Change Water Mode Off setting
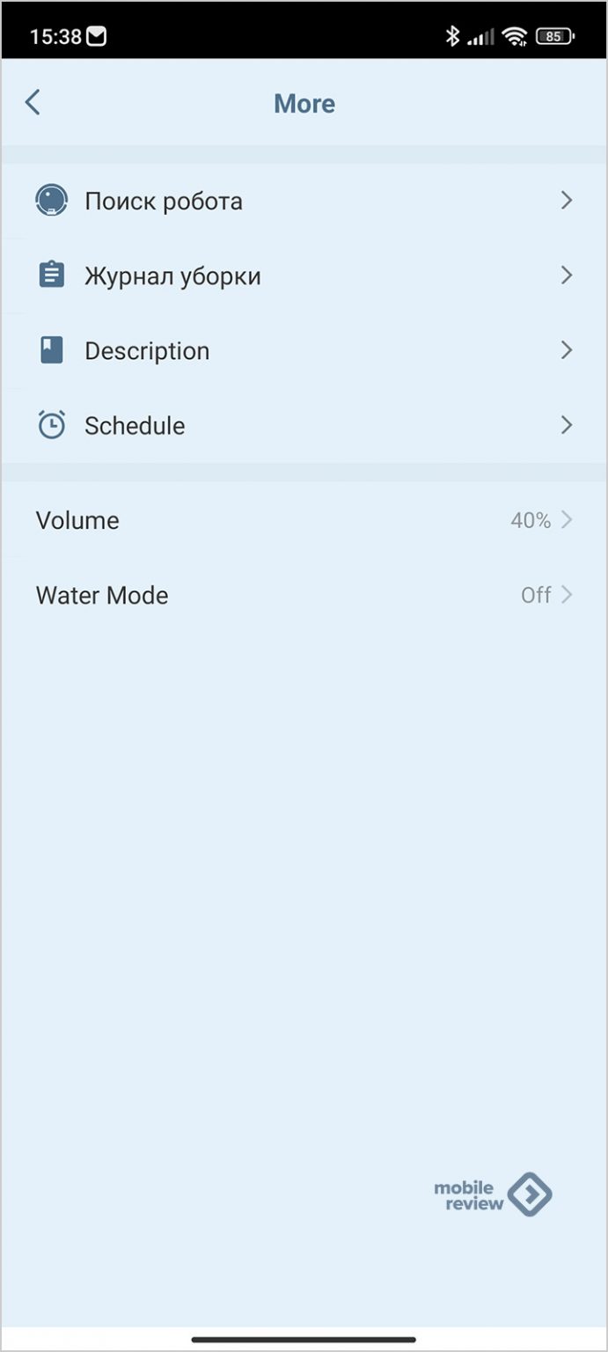 coord(304,595)
